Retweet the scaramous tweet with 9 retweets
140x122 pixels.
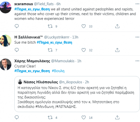click(x=50, y=26)
